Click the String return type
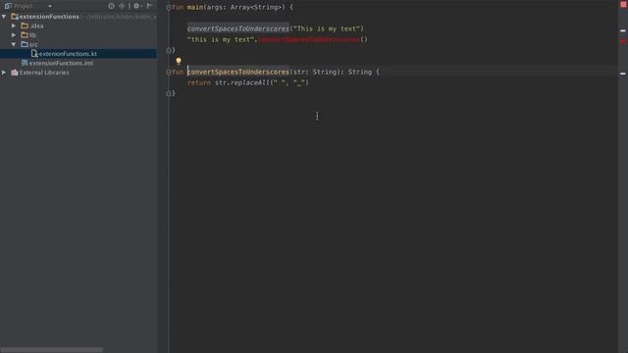The image size is (628, 353). click(x=359, y=72)
